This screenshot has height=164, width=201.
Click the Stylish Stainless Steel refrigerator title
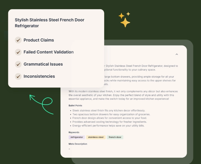pos(49,23)
